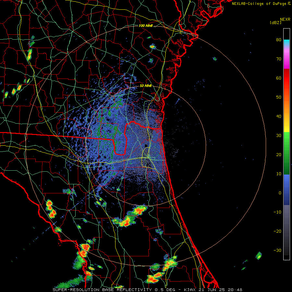Viewport: 292px width, 292px height.
Task: Click the 80 value on the dBZ scale
Action: tap(279, 40)
